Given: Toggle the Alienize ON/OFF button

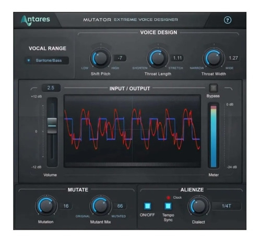Looking at the screenshot, I should click(x=147, y=206).
